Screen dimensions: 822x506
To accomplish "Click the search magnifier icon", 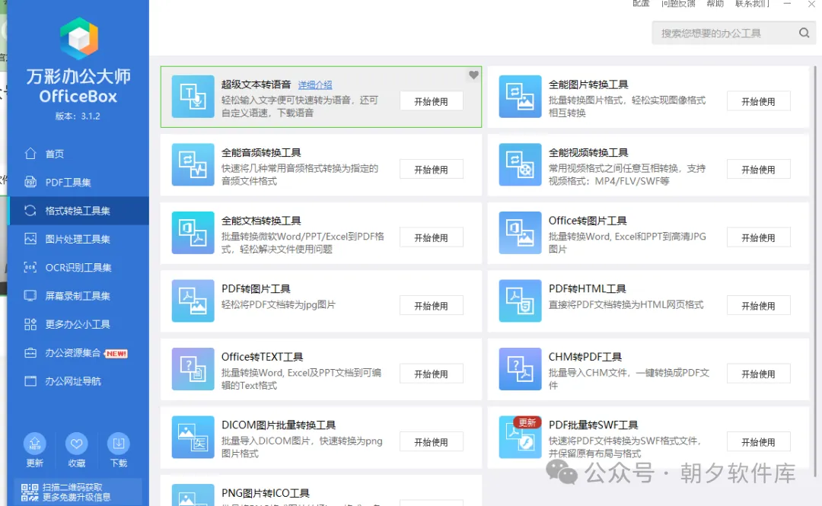I will (x=803, y=33).
